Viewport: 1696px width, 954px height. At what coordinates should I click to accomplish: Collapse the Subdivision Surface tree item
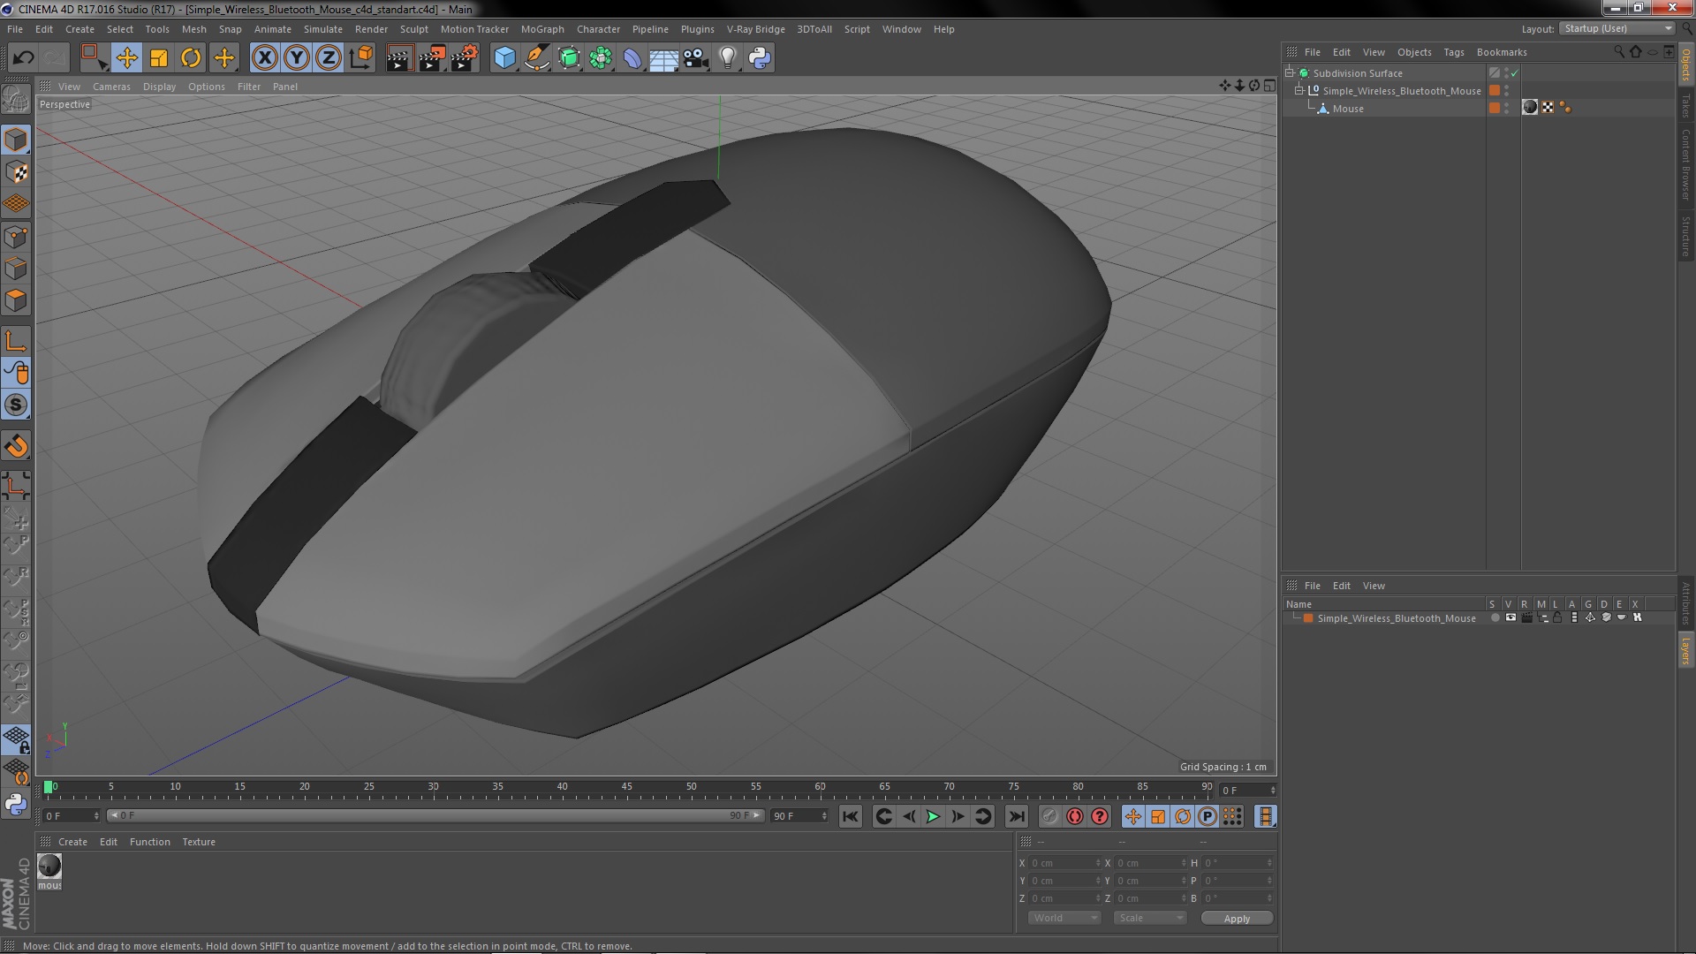pyautogui.click(x=1290, y=72)
